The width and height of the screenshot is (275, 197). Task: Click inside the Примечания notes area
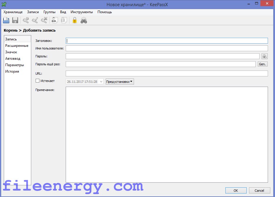167,135
